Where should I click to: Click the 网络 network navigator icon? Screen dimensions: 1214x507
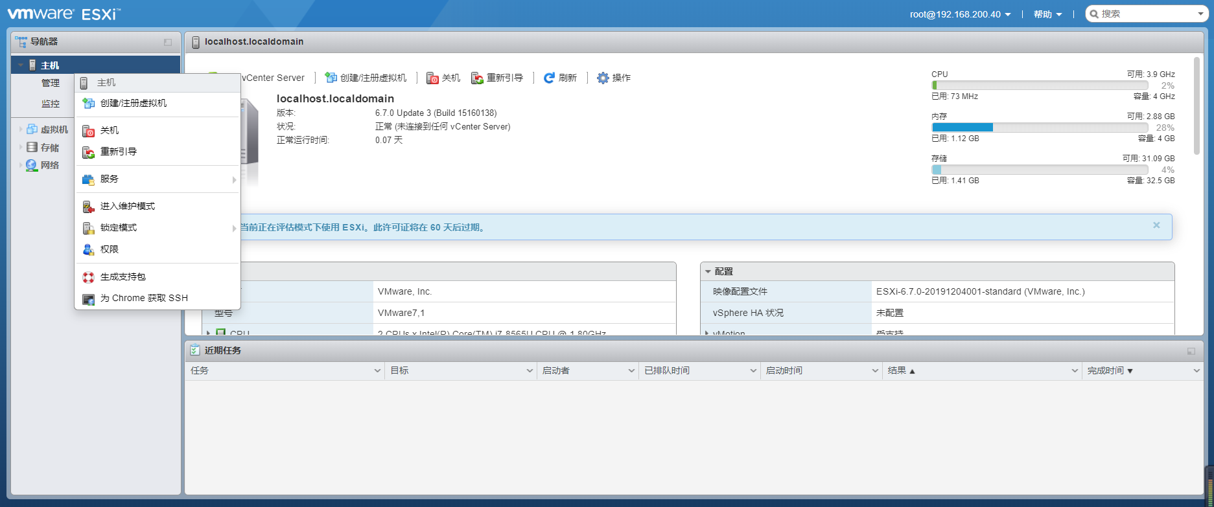32,165
